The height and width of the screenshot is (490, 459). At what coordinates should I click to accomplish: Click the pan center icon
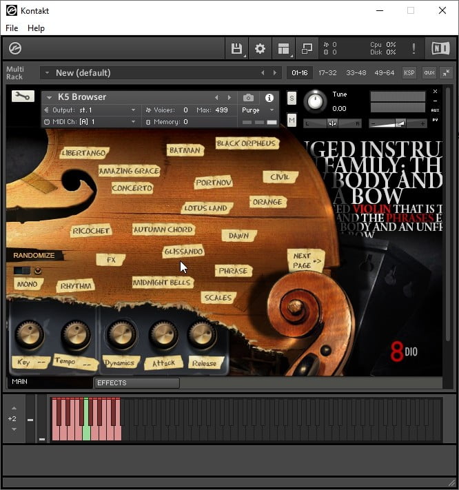coord(332,123)
